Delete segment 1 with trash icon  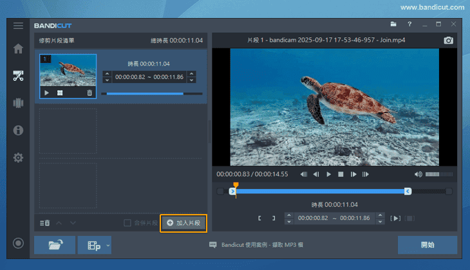coord(89,93)
